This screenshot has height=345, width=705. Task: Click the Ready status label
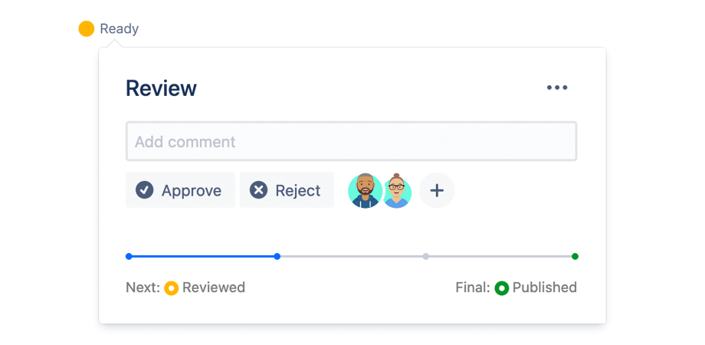point(120,29)
